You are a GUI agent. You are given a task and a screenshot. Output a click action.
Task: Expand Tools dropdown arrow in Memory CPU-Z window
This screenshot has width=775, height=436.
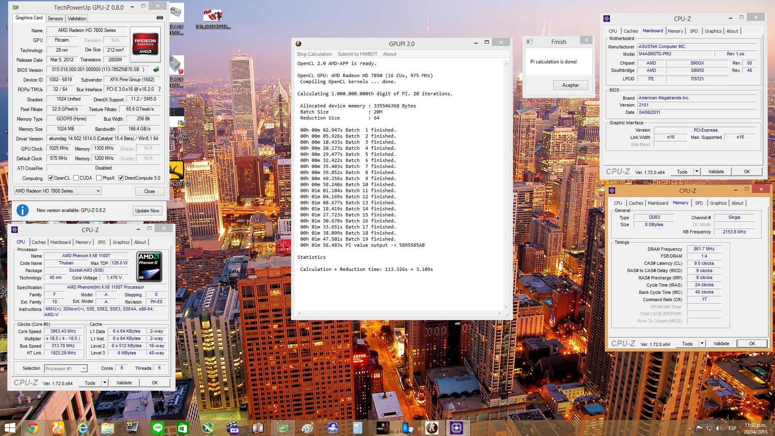[702, 344]
